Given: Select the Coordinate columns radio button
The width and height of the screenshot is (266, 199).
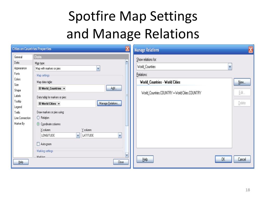Looking at the screenshot, I should click(x=38, y=124).
